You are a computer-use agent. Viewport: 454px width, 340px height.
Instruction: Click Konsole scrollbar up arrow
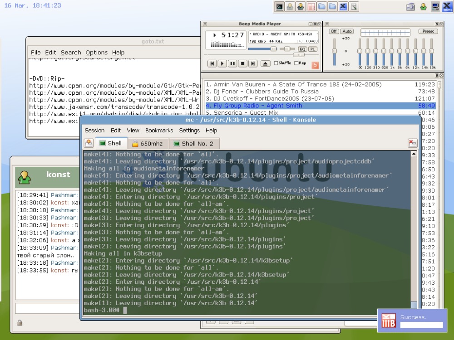[x=414, y=154]
